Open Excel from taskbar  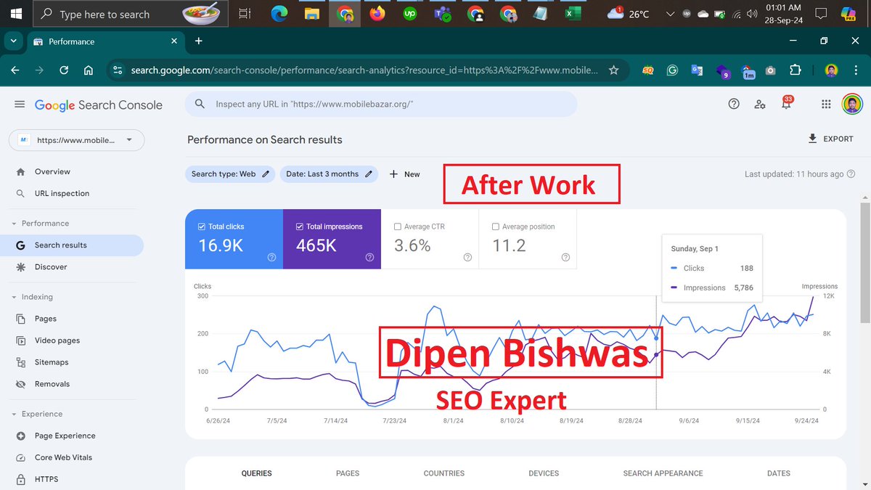[573, 14]
